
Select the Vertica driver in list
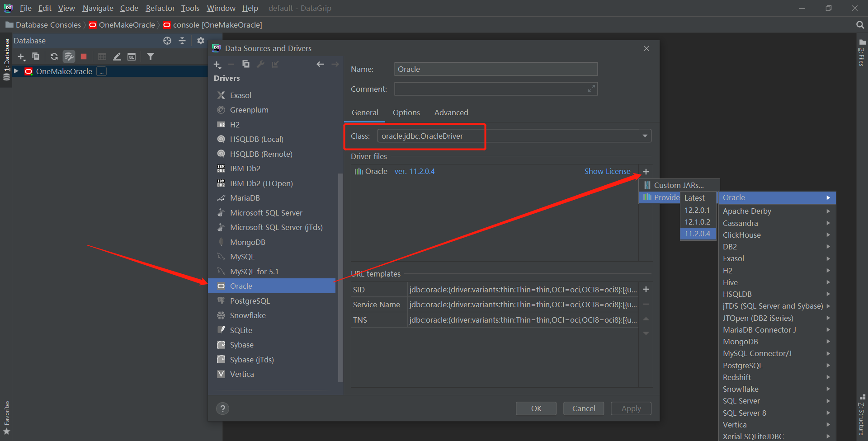pyautogui.click(x=272, y=374)
